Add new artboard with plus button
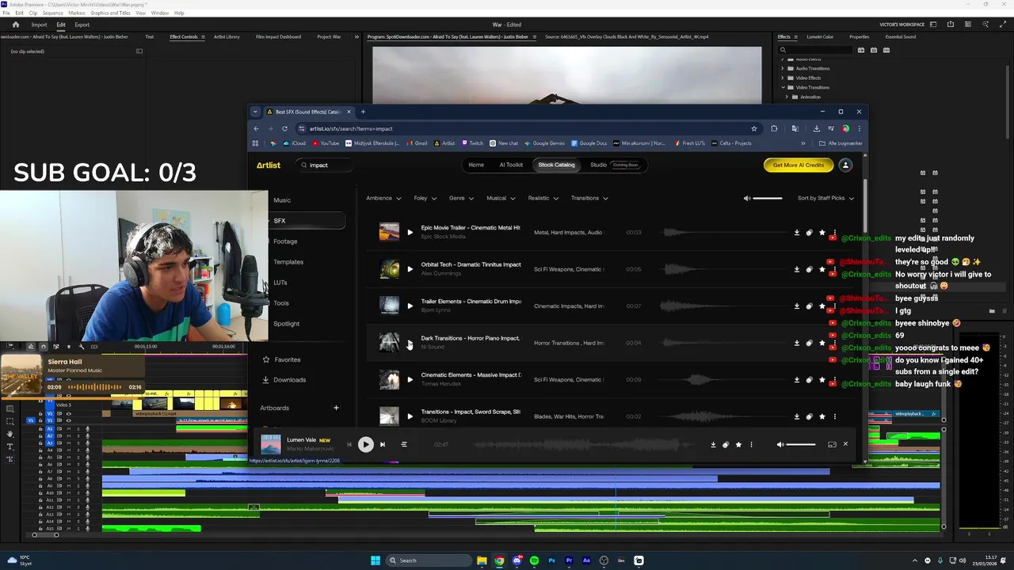The height and width of the screenshot is (570, 1014). coord(336,408)
